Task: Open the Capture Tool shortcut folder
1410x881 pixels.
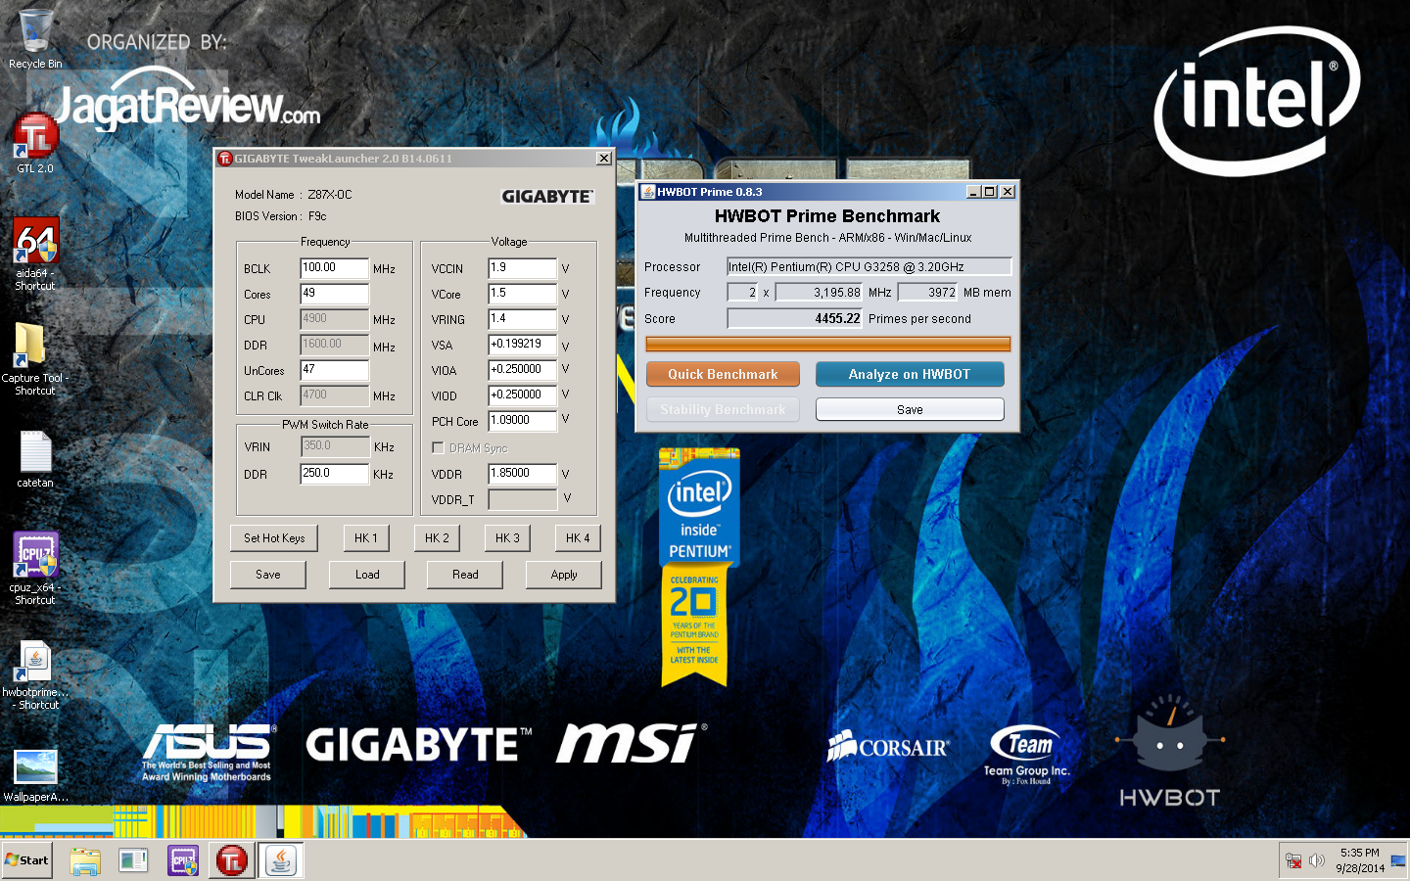Action: [x=34, y=358]
